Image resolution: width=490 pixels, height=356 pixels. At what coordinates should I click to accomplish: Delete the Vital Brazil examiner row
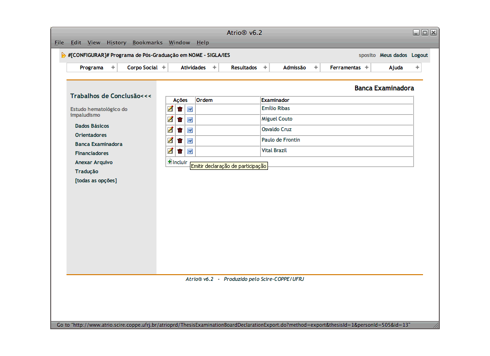[180, 151]
